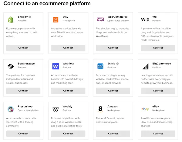Click eBay description 'A well-known marketplace'

(x=157, y=122)
